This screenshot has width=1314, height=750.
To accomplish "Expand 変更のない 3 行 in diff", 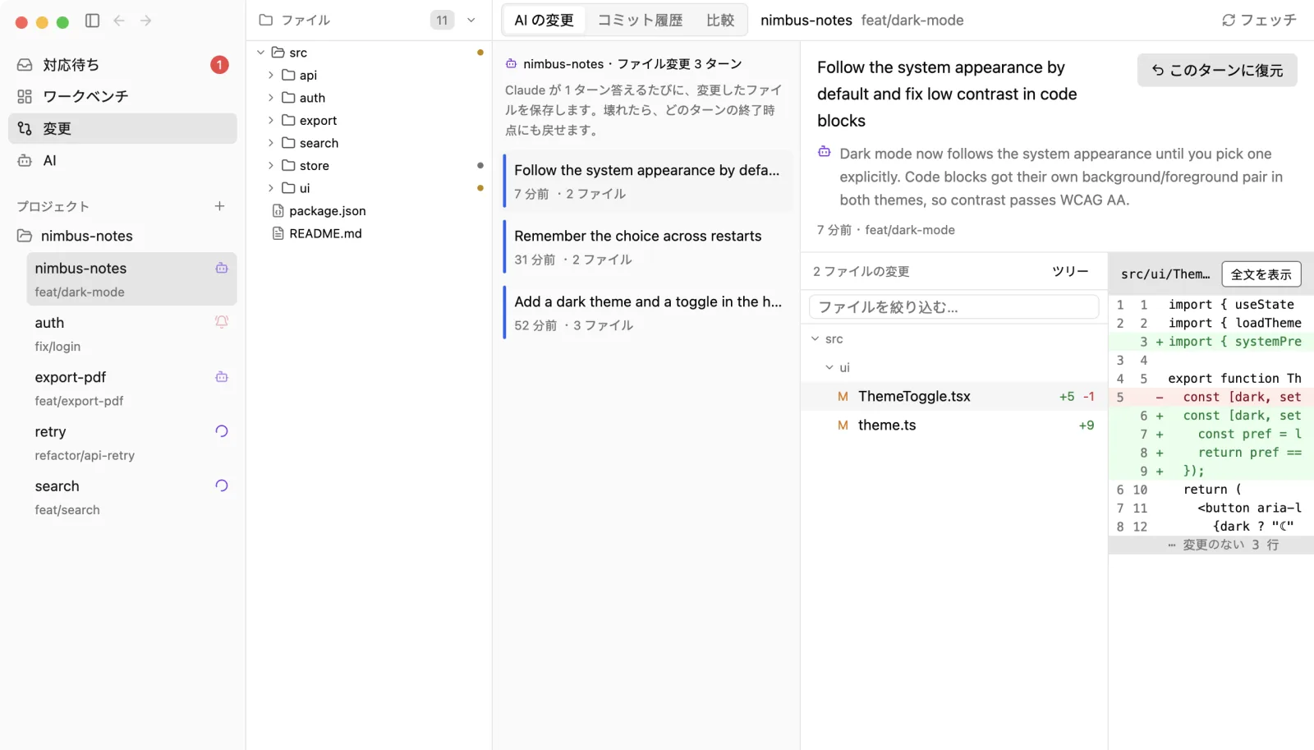I will click(x=1211, y=545).
